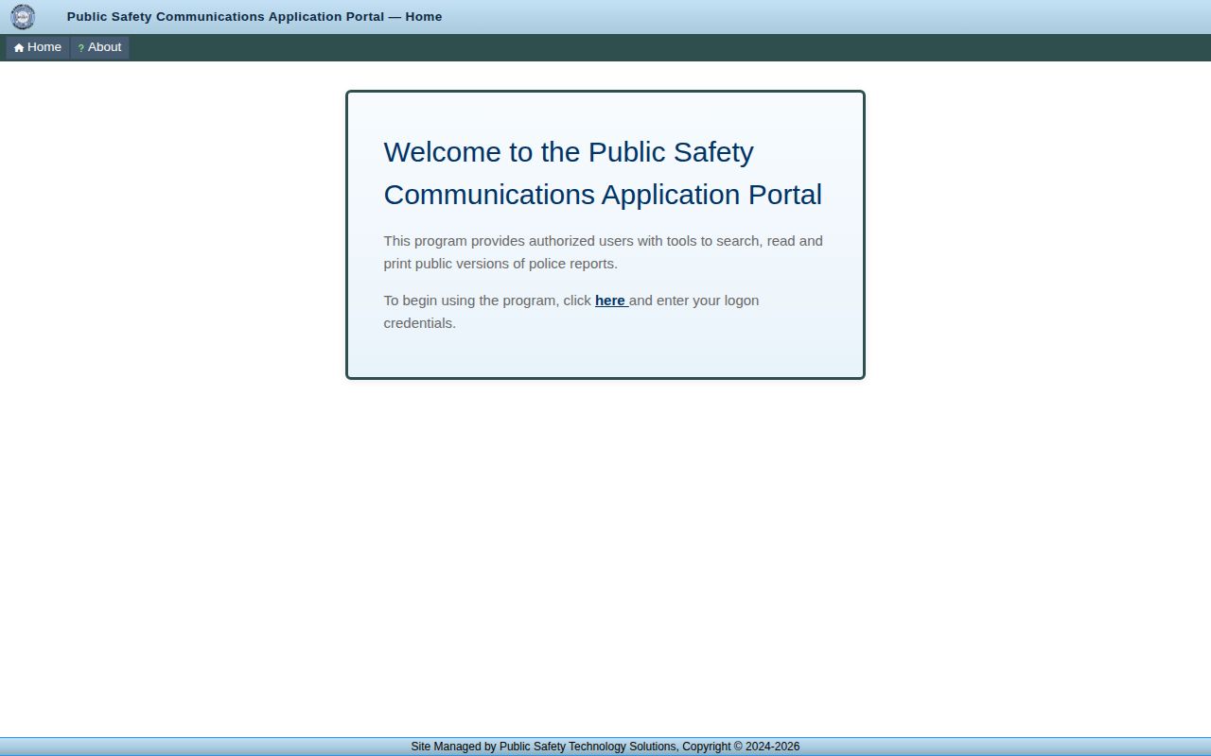The width and height of the screenshot is (1211, 756).
Task: Click the agency seal logo icon
Action: pyautogui.click(x=23, y=17)
